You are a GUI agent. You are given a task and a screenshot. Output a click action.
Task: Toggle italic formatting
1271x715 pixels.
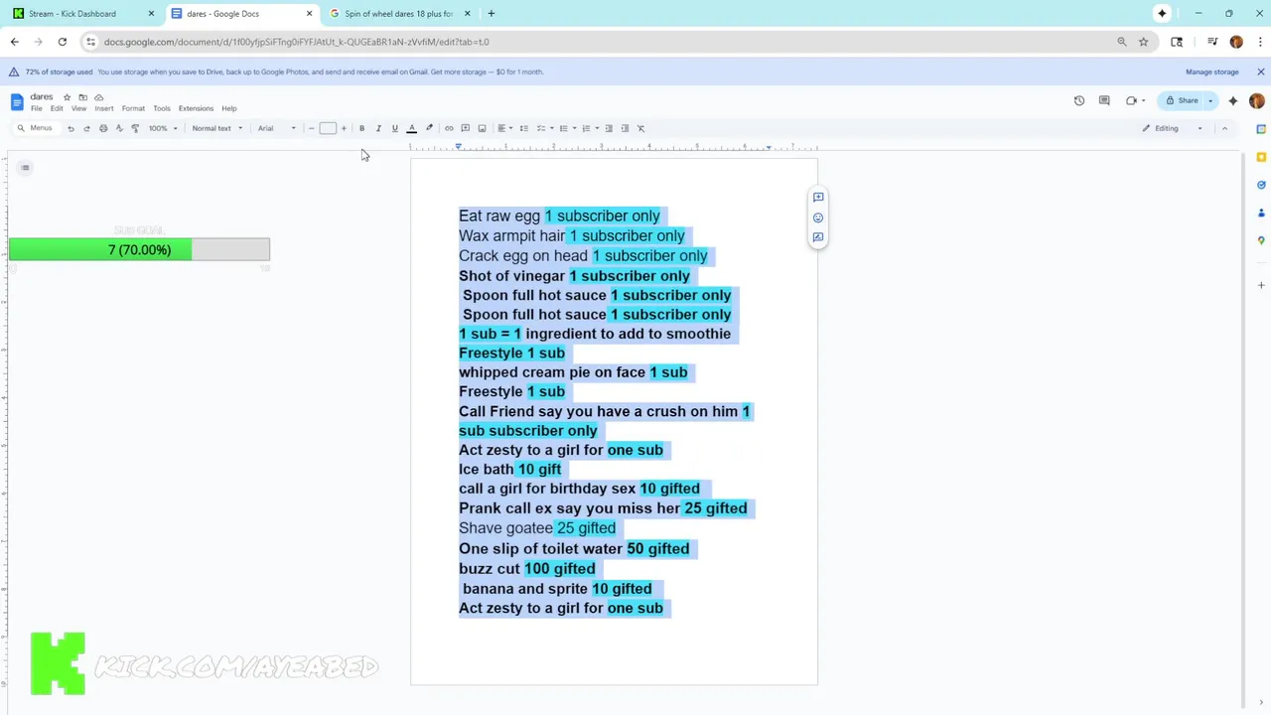[378, 128]
